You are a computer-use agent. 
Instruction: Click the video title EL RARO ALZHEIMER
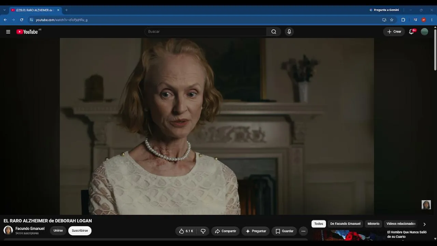coord(48,221)
